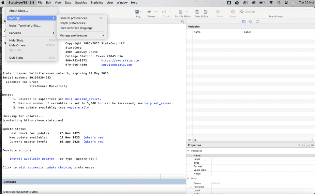
Task: Switch to the command History clock icon
Action: tap(251, 21)
